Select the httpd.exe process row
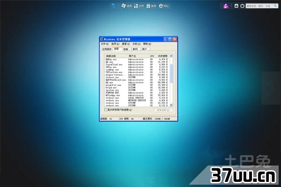 point(137,88)
